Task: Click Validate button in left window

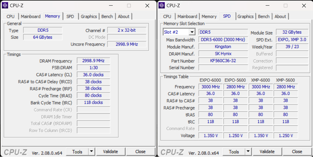Action: (110, 152)
